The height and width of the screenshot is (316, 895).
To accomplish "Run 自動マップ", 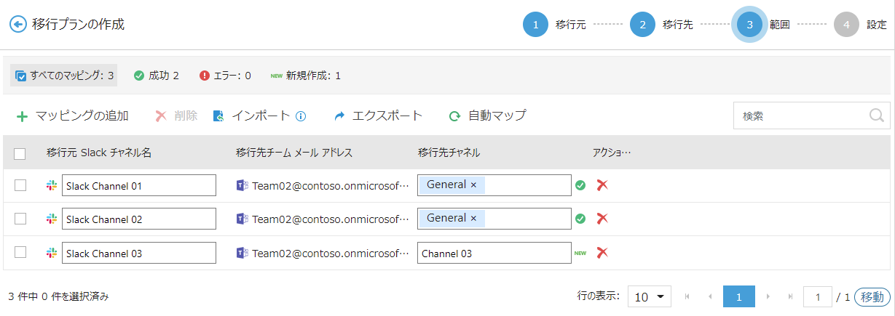I will (x=487, y=116).
